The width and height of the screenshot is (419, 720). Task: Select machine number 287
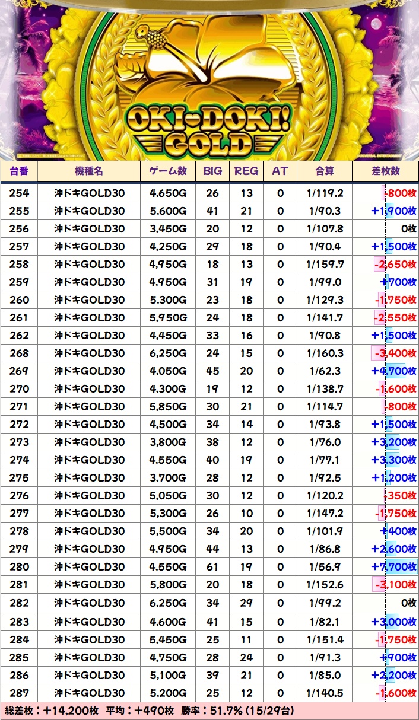[19, 693]
